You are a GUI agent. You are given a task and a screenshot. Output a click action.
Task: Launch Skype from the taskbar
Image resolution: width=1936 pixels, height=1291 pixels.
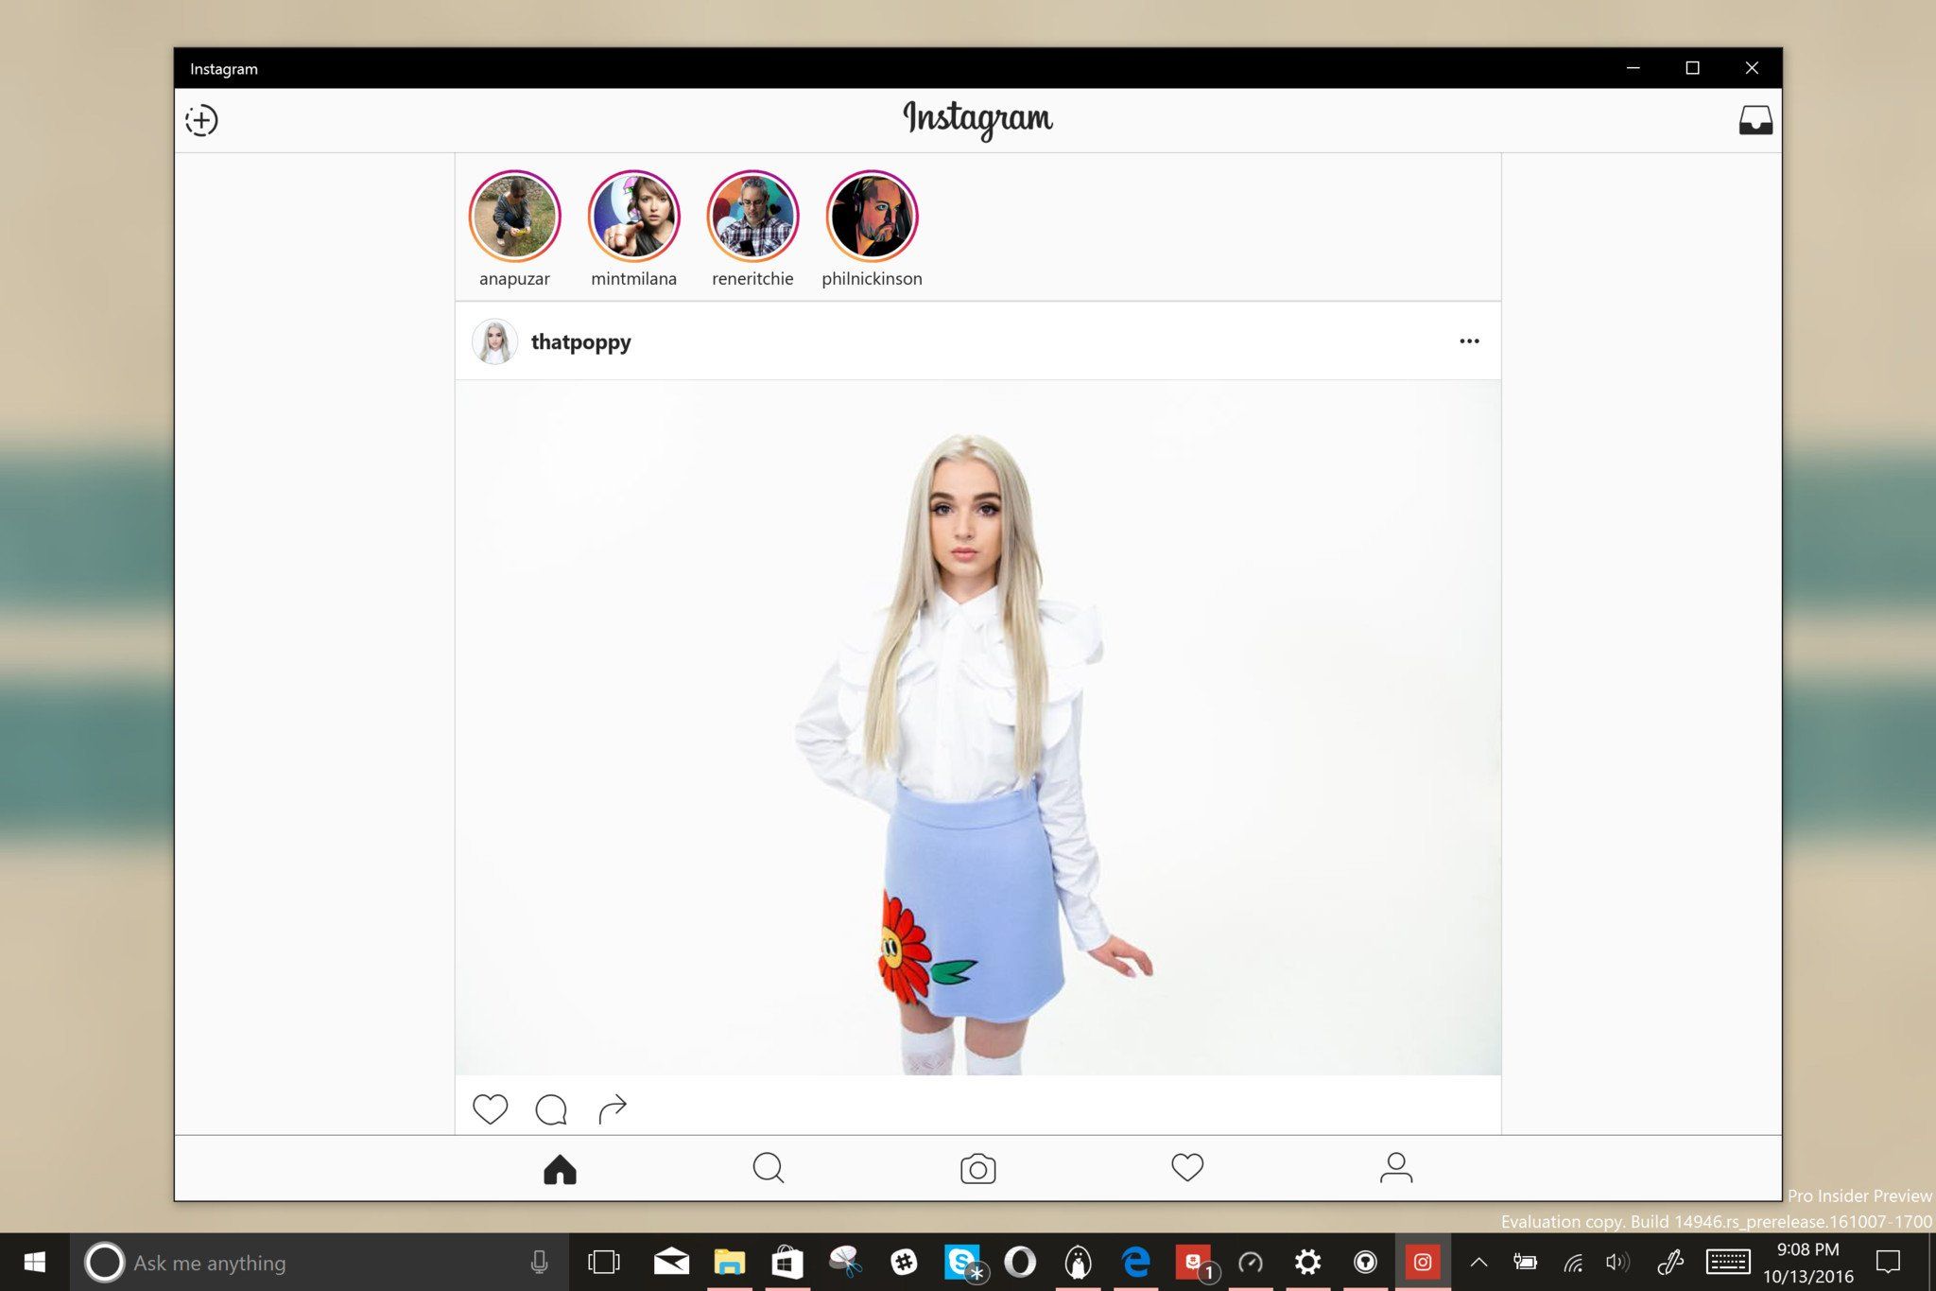point(961,1262)
